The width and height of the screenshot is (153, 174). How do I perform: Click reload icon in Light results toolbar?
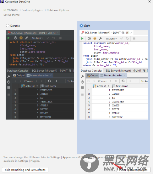point(123,81)
